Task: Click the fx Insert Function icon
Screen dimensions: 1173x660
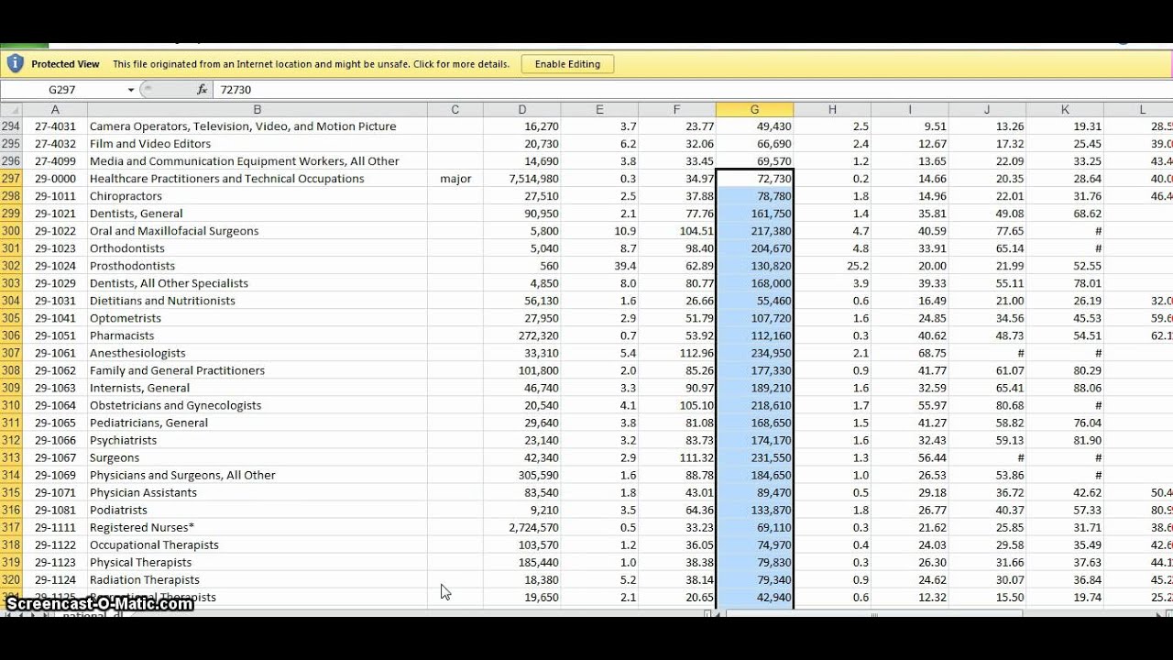Action: (202, 90)
